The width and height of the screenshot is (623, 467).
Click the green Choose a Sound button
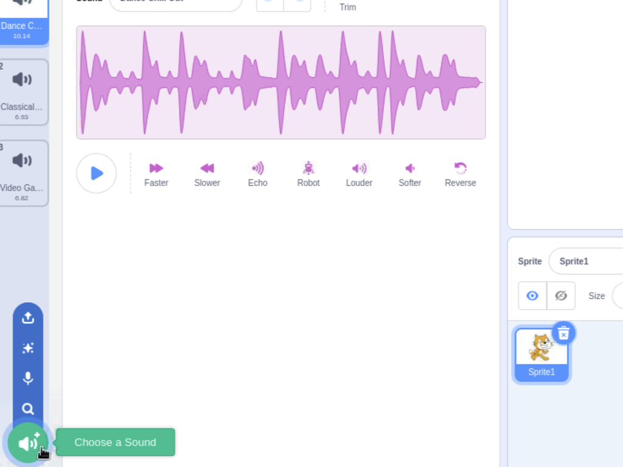point(28,443)
